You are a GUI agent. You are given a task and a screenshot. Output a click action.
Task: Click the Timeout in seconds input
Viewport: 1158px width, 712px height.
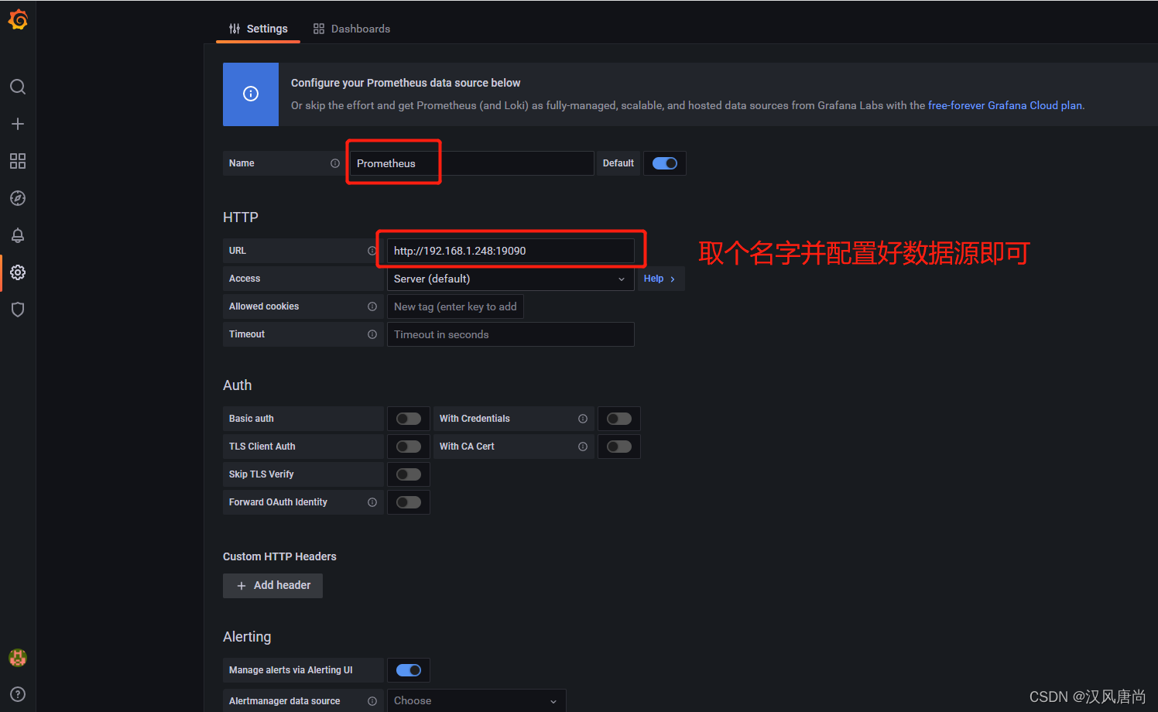click(x=511, y=334)
